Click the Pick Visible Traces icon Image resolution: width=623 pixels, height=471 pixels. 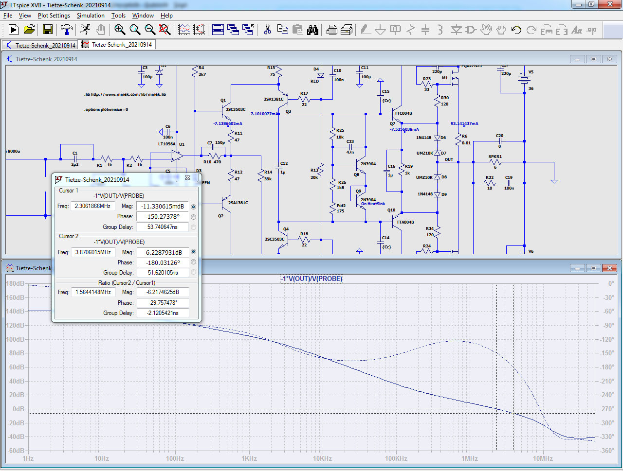pyautogui.click(x=183, y=30)
